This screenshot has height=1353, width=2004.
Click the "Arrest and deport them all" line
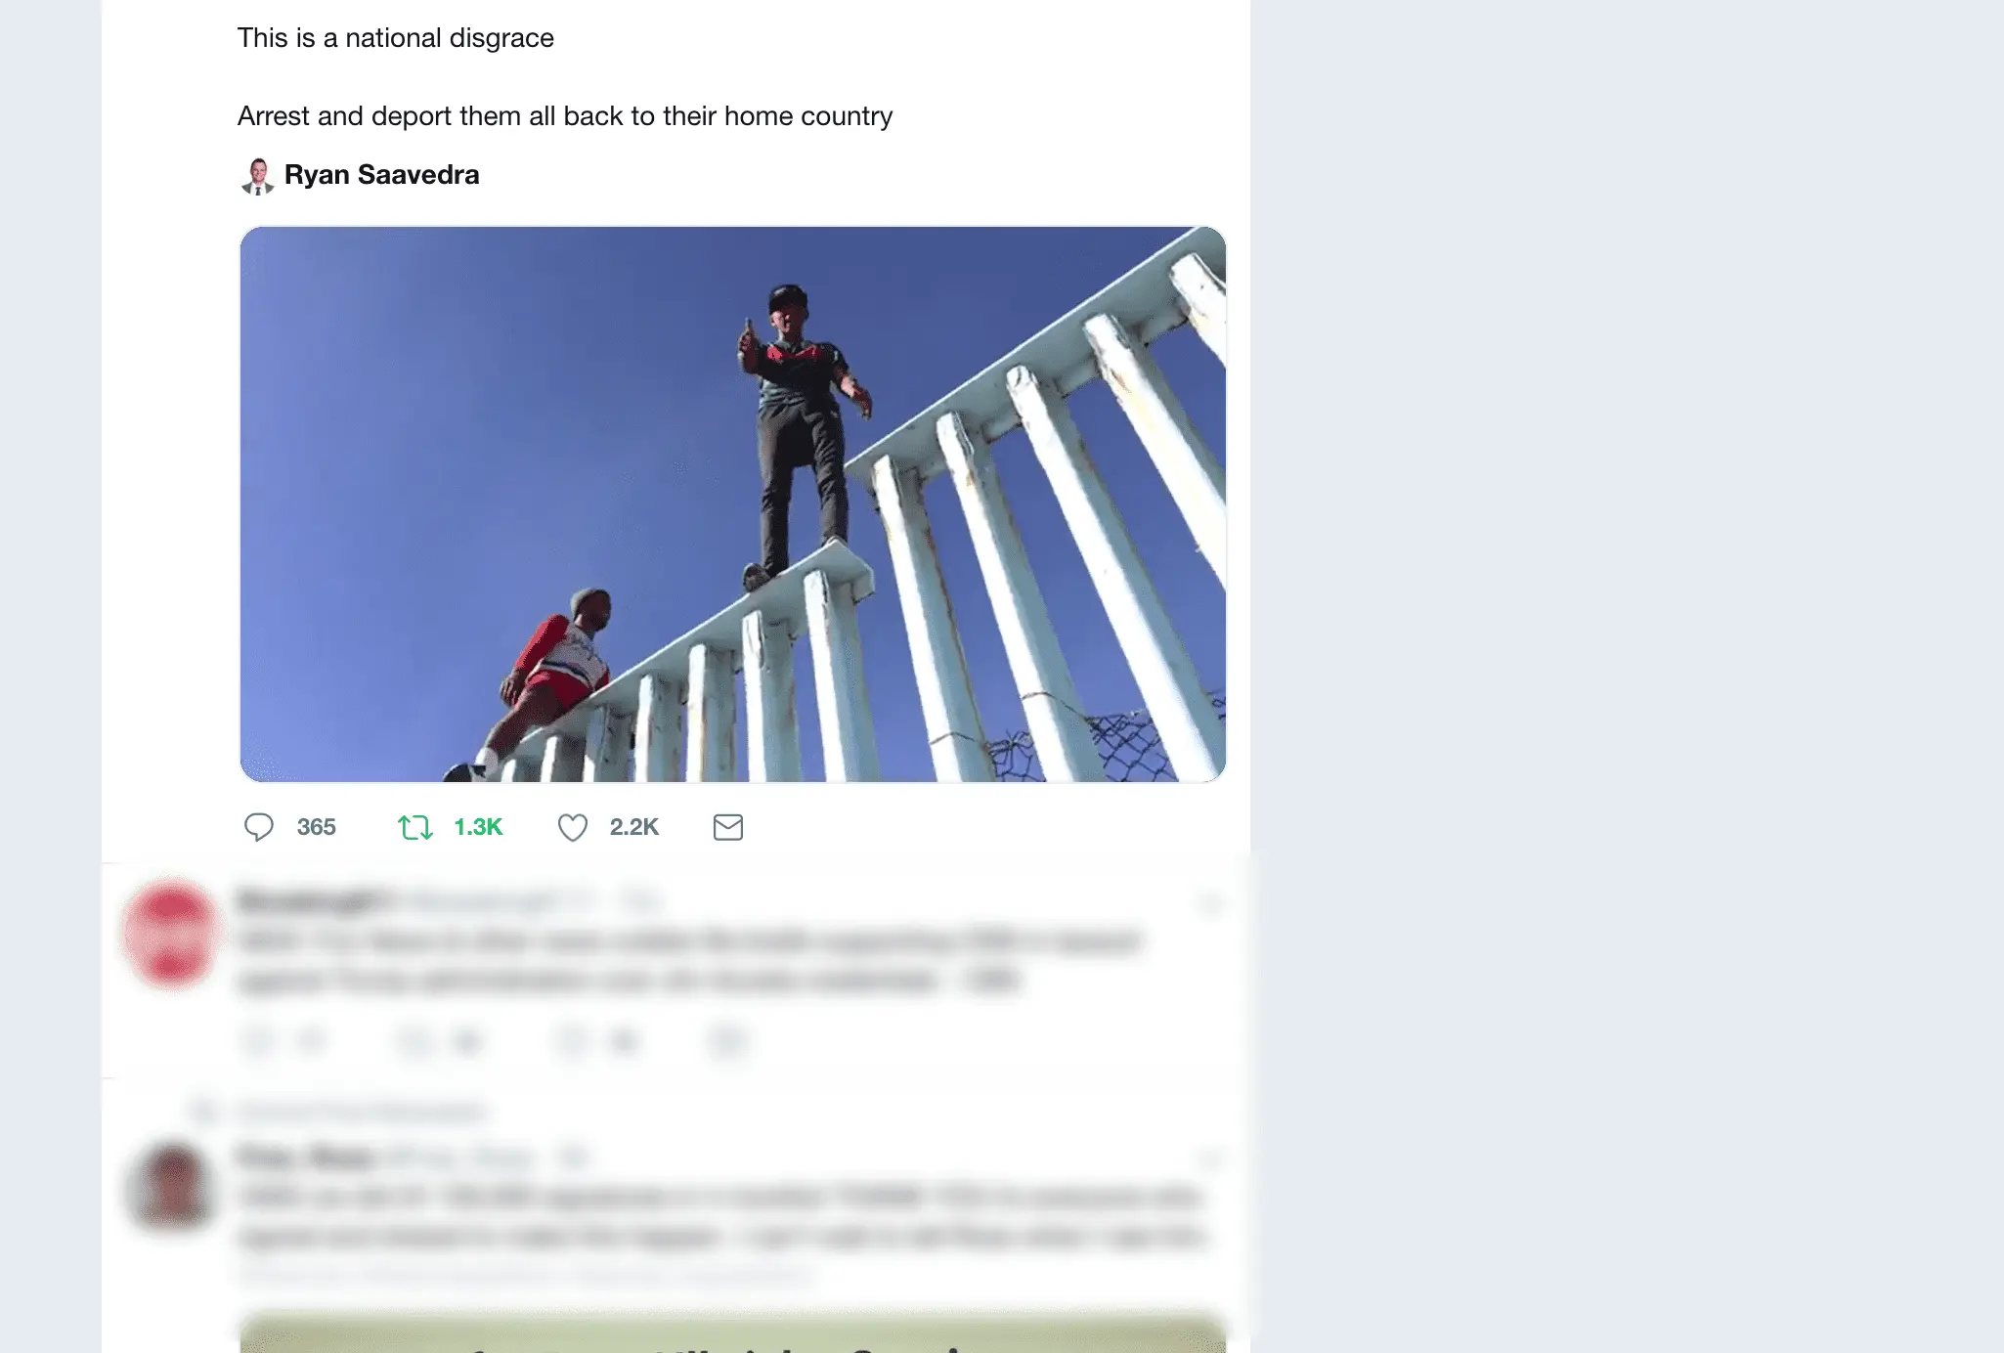[565, 116]
